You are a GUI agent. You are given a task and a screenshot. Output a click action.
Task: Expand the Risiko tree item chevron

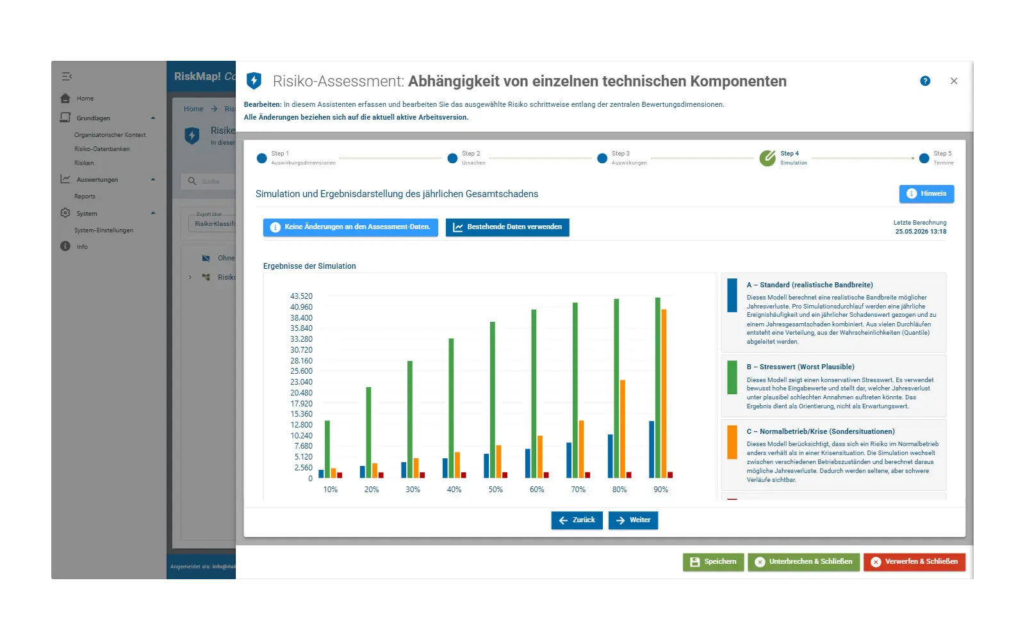(190, 277)
